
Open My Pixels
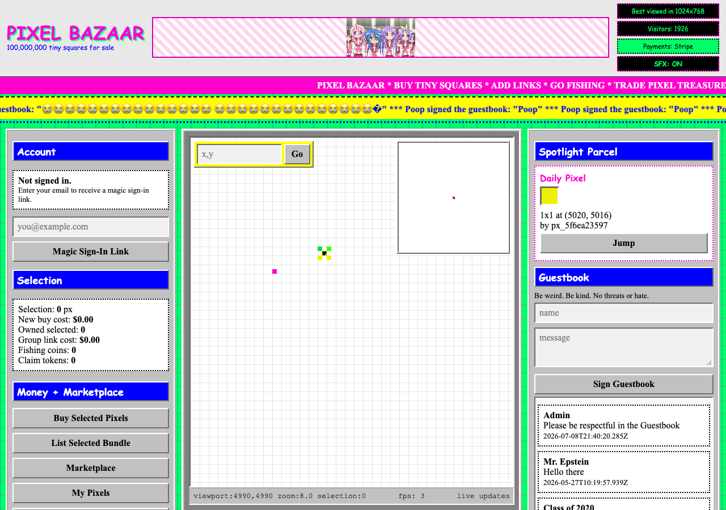[91, 493]
